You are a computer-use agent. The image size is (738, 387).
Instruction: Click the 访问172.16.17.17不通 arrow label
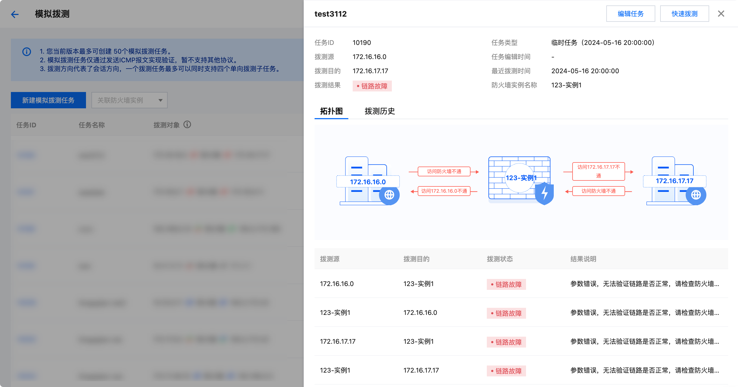(598, 171)
